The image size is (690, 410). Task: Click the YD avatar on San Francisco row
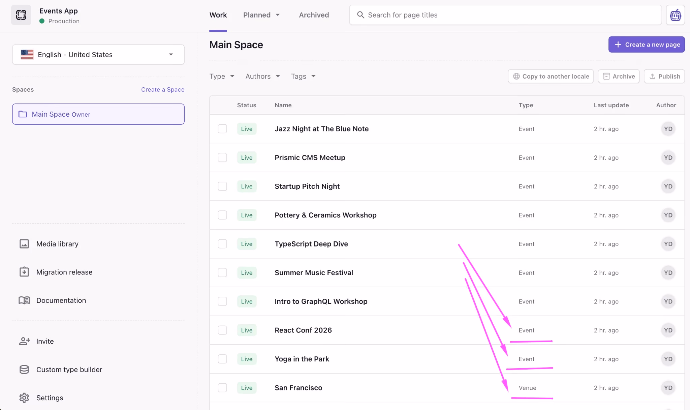668,388
